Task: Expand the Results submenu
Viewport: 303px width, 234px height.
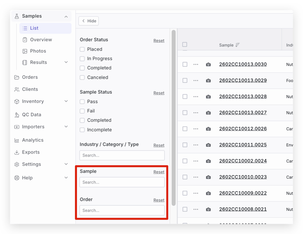Action: (66, 62)
